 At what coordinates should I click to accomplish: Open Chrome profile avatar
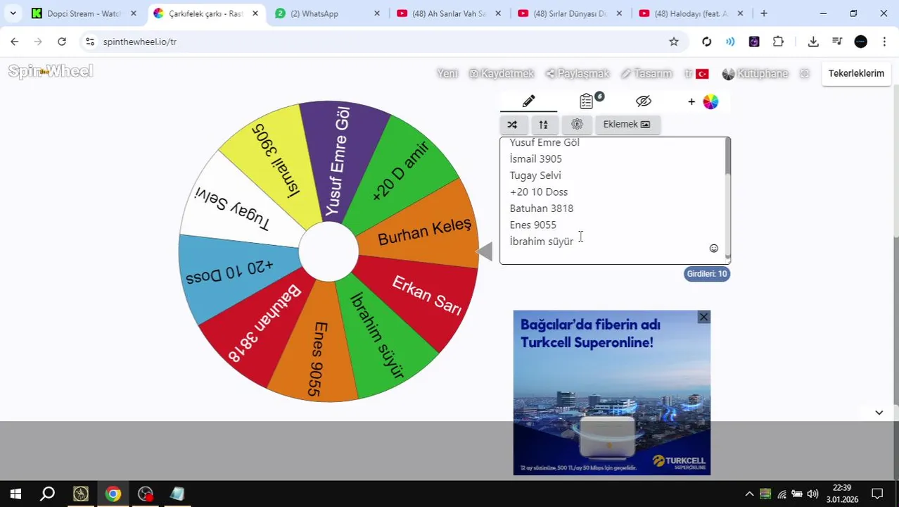[x=860, y=42]
